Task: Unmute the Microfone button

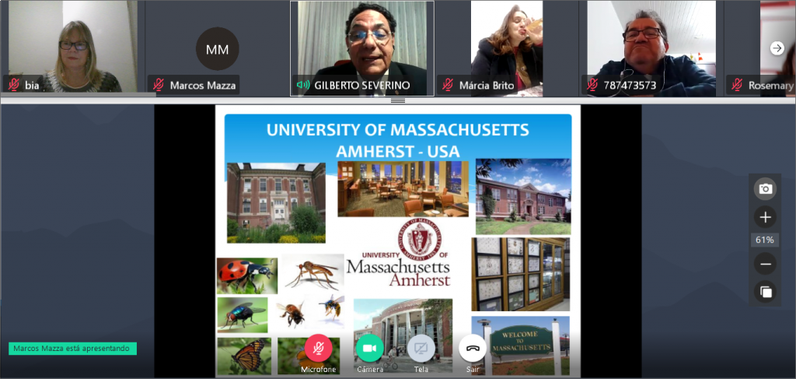Action: 318,348
